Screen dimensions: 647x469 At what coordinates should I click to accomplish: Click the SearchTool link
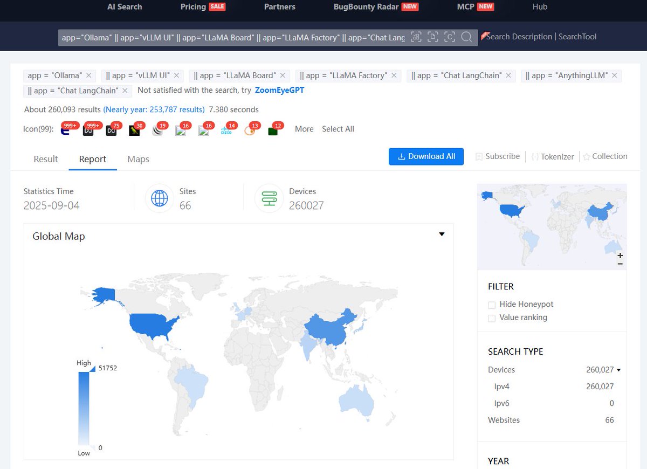tap(577, 37)
